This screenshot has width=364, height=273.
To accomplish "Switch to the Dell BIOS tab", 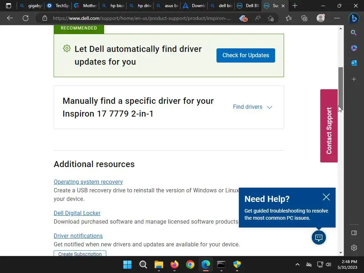I will point(248,6).
